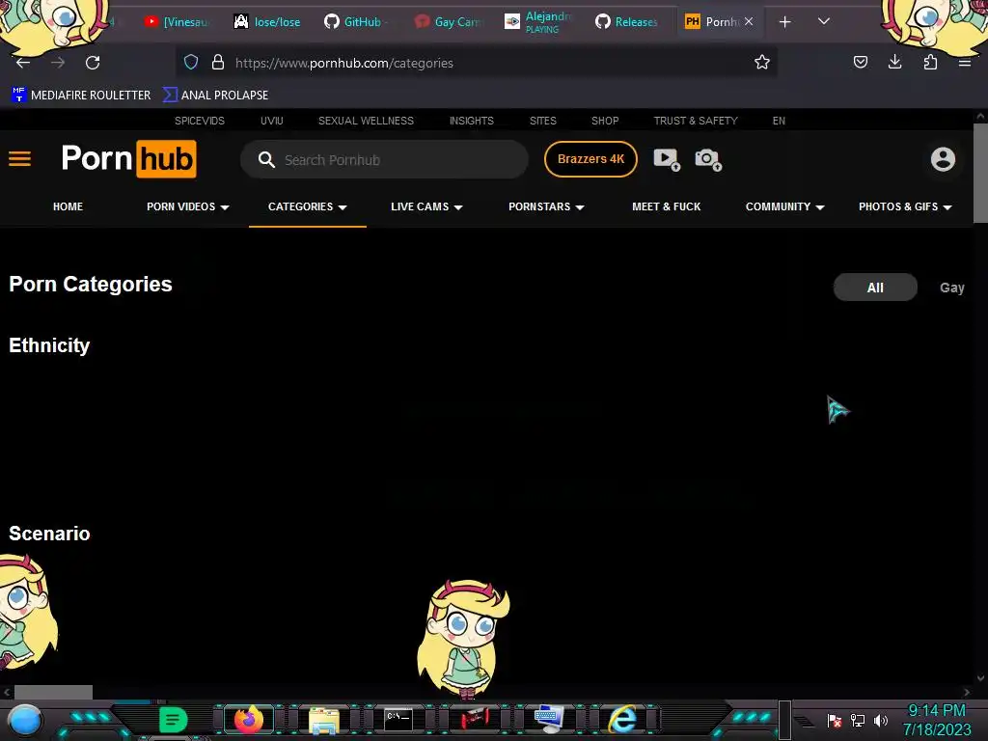Open the site's orange hamburger menu
Screen dimensions: 988x741
(19, 159)
